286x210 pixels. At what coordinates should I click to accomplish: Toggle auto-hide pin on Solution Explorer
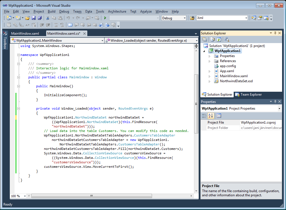click(275, 33)
